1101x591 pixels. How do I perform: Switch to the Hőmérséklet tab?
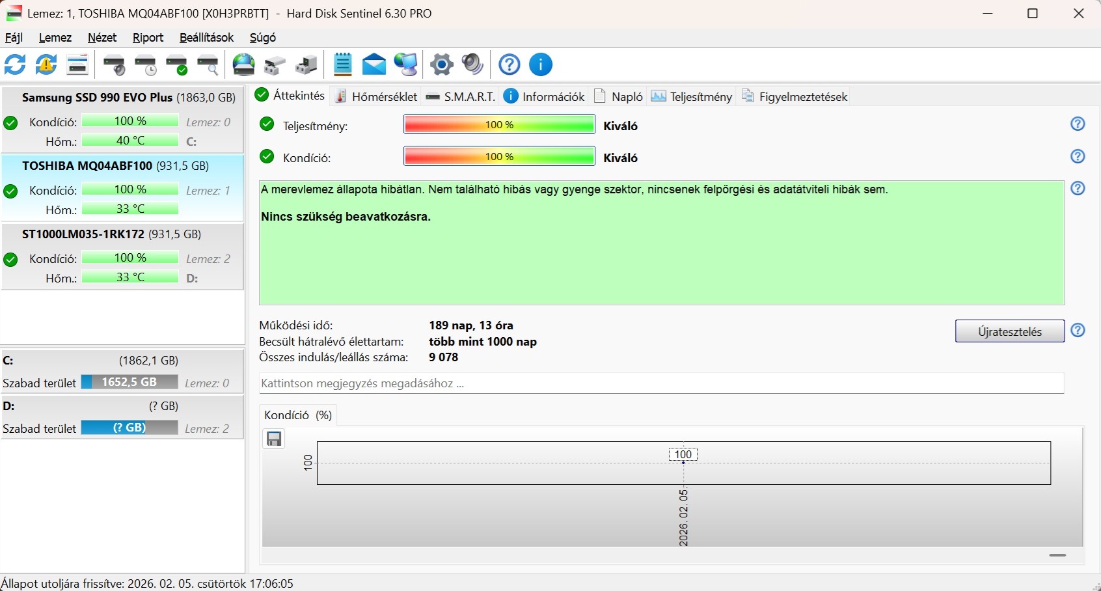(375, 96)
